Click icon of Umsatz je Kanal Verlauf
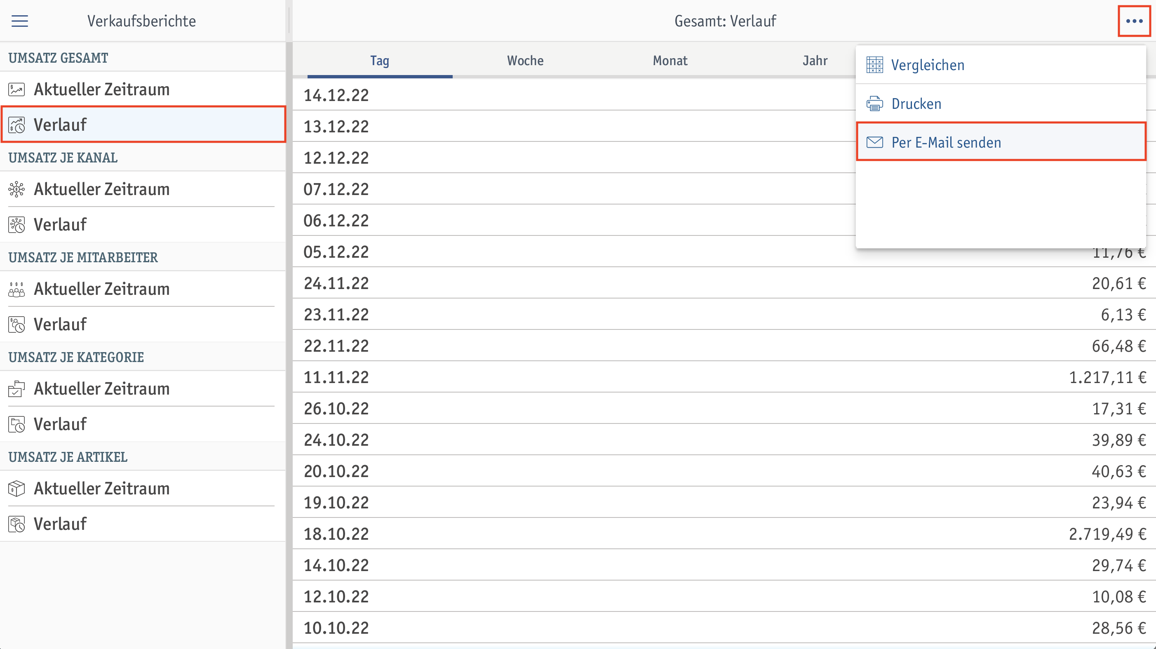The width and height of the screenshot is (1156, 649). pos(16,224)
